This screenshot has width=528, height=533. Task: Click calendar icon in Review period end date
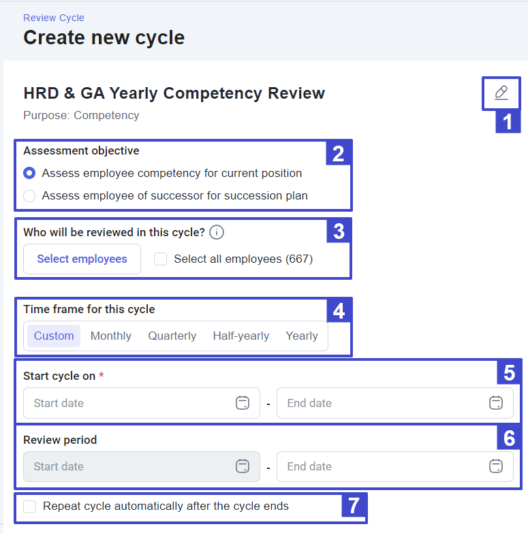tap(496, 466)
